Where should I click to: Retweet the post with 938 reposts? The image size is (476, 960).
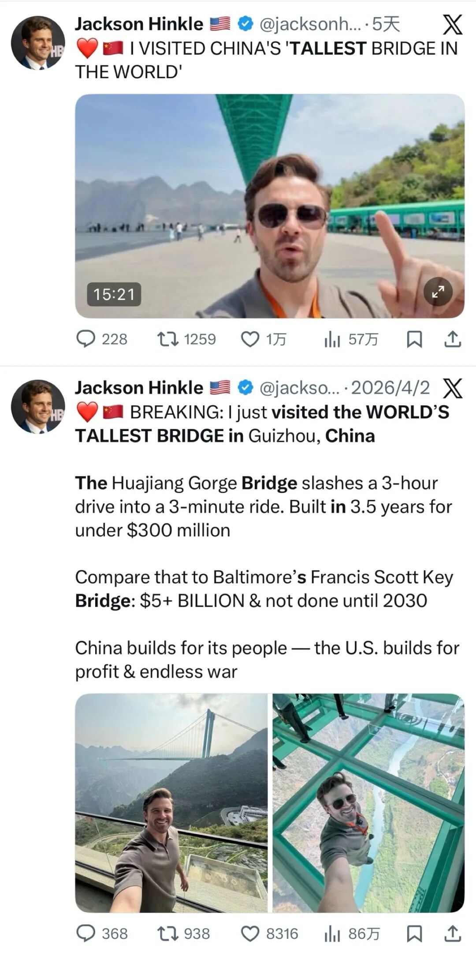[x=168, y=933]
